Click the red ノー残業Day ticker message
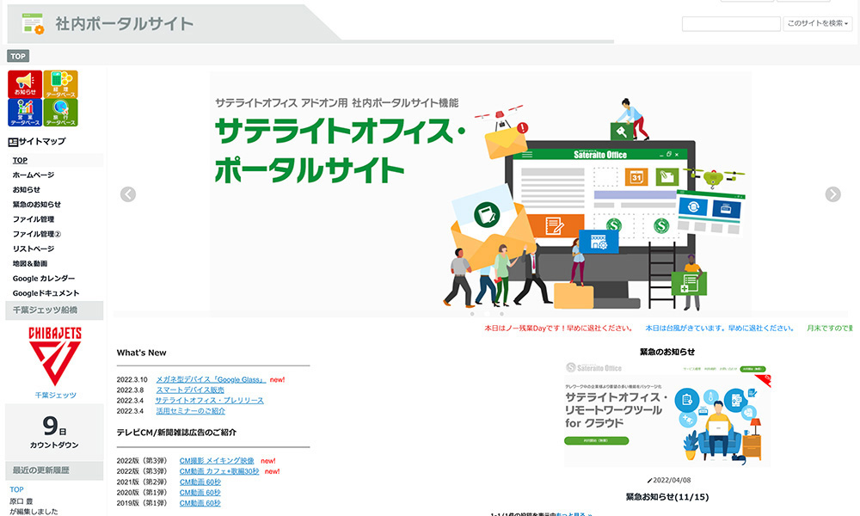The image size is (860, 516). (x=558, y=328)
